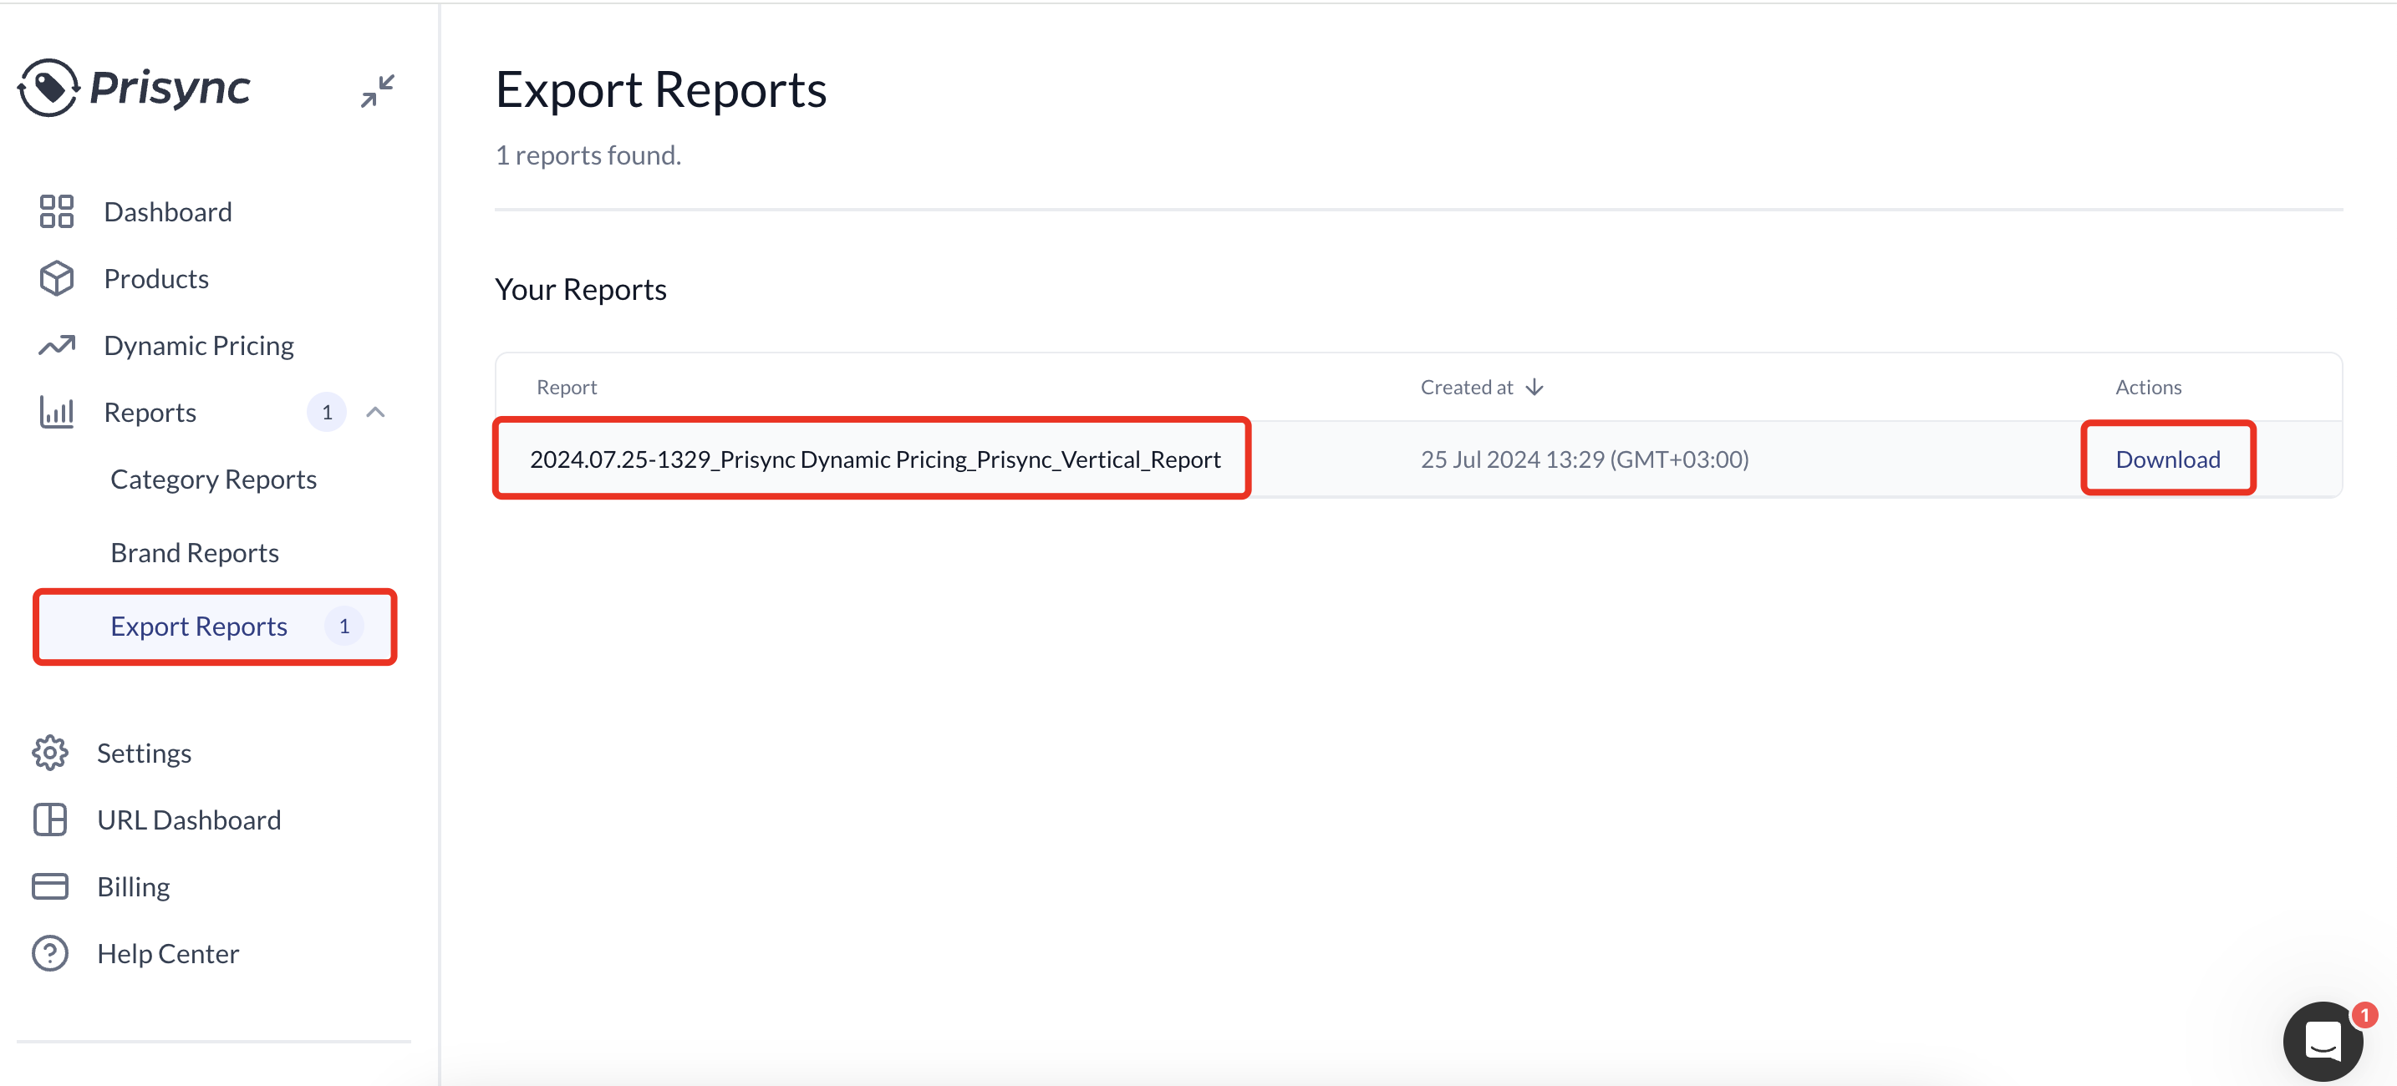This screenshot has width=2397, height=1086.
Task: Open the Help Center
Action: pyautogui.click(x=169, y=953)
